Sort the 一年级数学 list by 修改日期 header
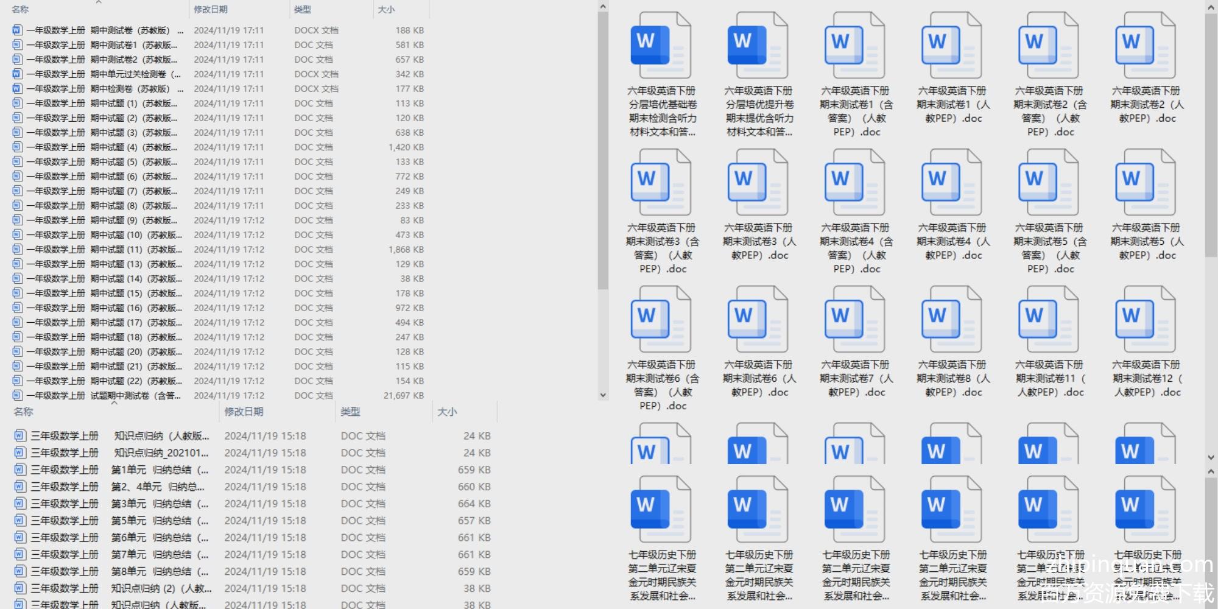This screenshot has width=1218, height=609. tap(210, 9)
